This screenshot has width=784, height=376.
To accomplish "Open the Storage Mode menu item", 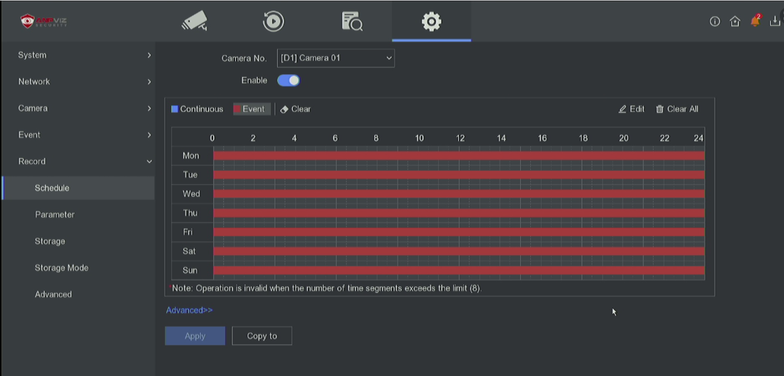I will (x=61, y=268).
